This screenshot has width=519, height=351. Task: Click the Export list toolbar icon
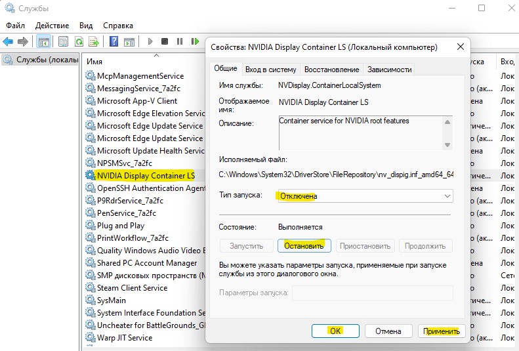[x=94, y=41]
